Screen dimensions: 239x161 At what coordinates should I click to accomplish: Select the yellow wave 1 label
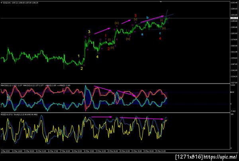[x=78, y=56]
